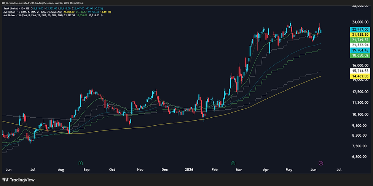
Task: Click the yellow 14,481.03 price axis label
Action: [360, 76]
